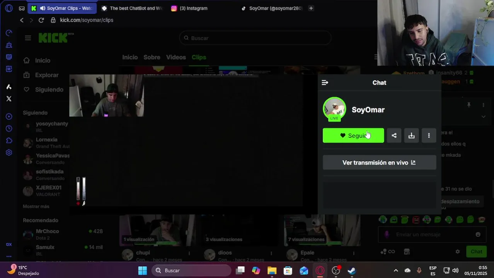Switch to the Inicio channel tab
This screenshot has width=494, height=278.
(130, 57)
